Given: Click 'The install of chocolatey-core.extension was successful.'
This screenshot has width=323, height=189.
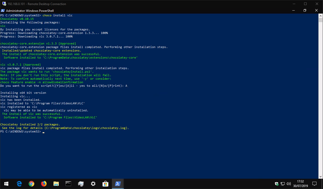Looking at the screenshot, I should [x=51, y=54].
